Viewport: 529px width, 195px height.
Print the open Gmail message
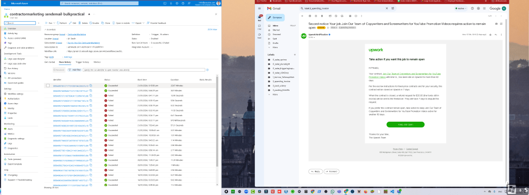point(496,24)
